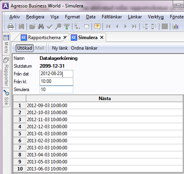
Task: Click cell 2013-04-03 10:00:00
Action: [x=105, y=155]
